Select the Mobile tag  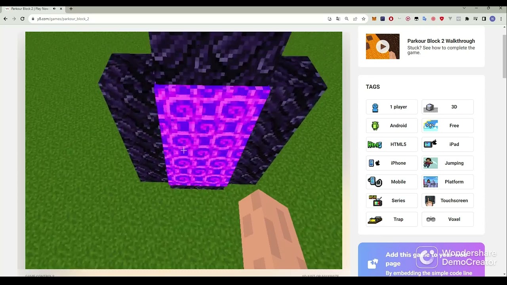point(392,182)
